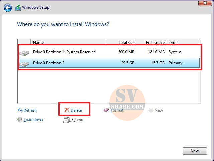This screenshot has width=214, height=161.
Task: Click the 500.0 MB total size value
Action: click(x=126, y=52)
